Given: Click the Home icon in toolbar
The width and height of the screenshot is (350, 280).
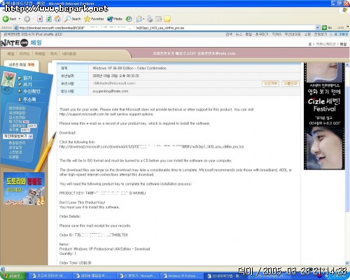Looking at the screenshot, I should (57, 19).
